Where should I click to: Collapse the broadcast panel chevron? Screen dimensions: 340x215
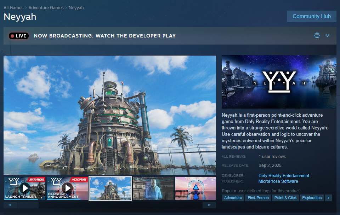coord(327,35)
